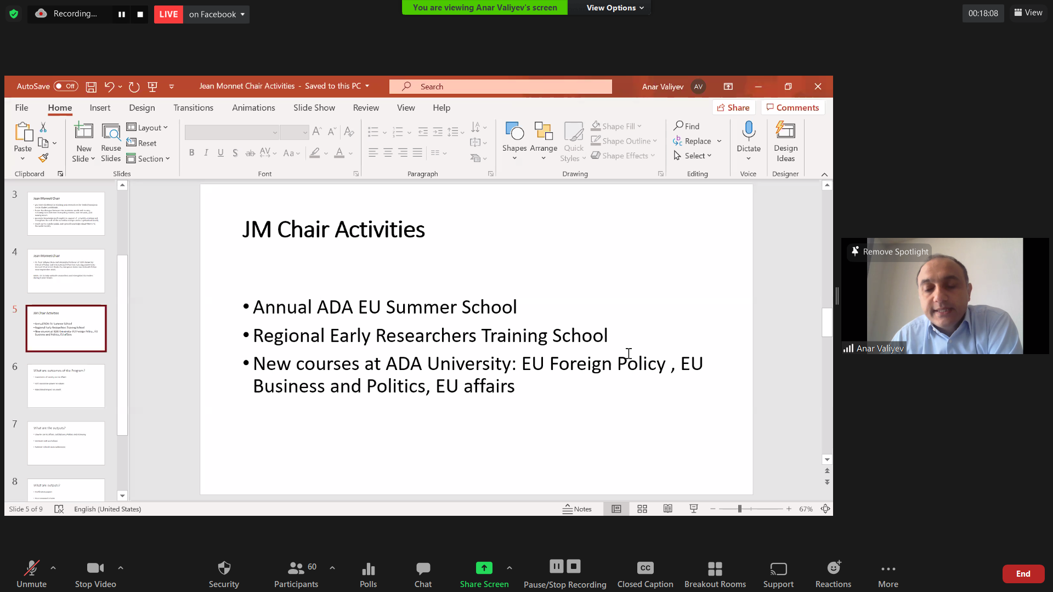
Task: Switch to Slide Sorter view icon
Action: click(x=642, y=509)
